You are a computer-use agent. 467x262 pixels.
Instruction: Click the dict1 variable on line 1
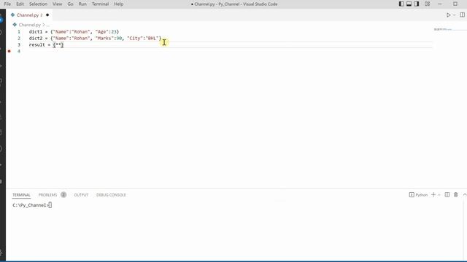coord(36,32)
